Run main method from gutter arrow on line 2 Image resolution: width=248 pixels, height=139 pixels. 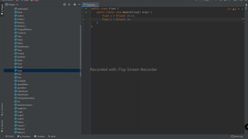point(86,12)
